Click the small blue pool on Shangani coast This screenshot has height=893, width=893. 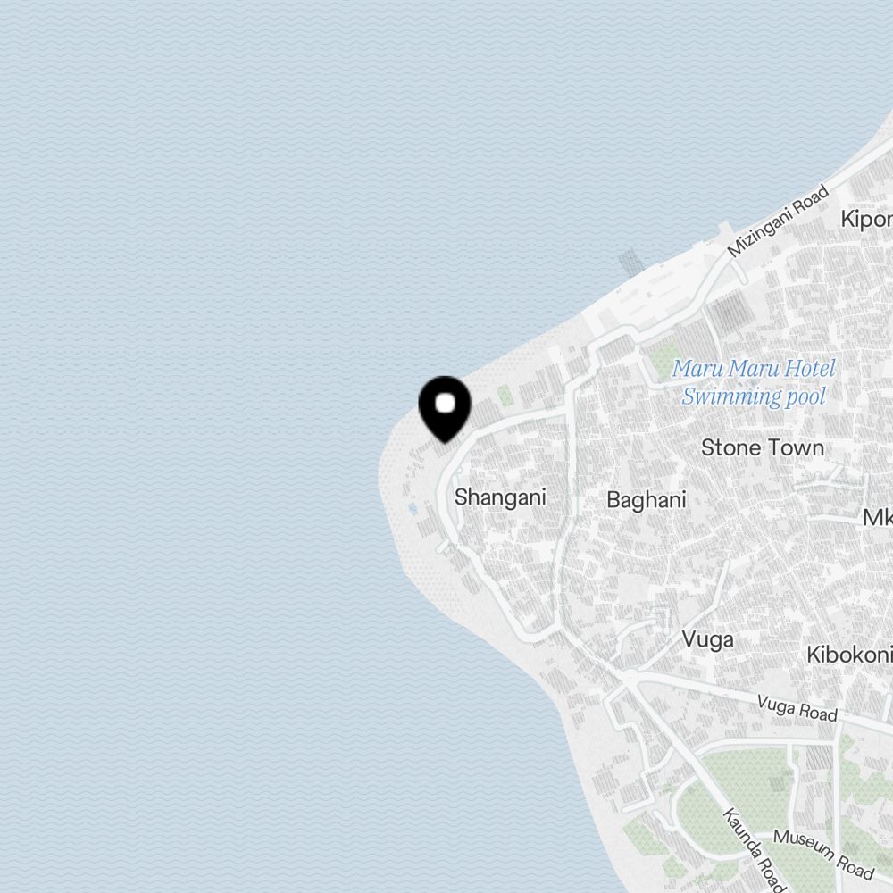click(x=413, y=509)
